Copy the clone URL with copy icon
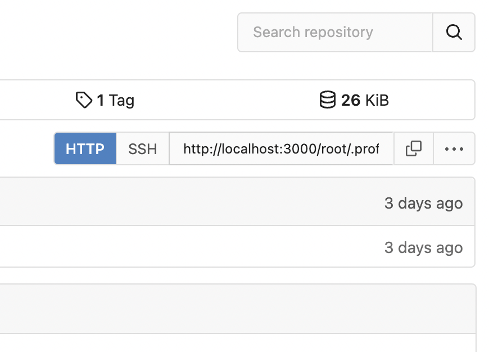489x352 pixels. [414, 148]
